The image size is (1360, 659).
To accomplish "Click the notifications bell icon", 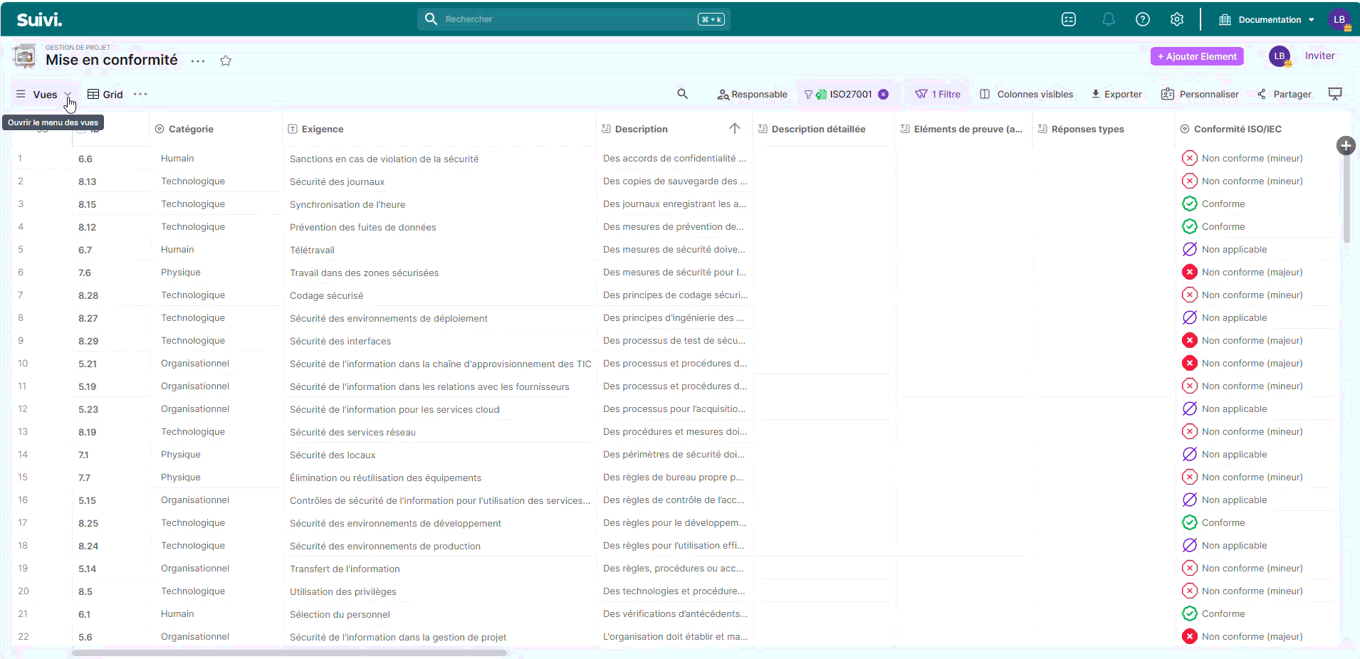I will pyautogui.click(x=1108, y=20).
